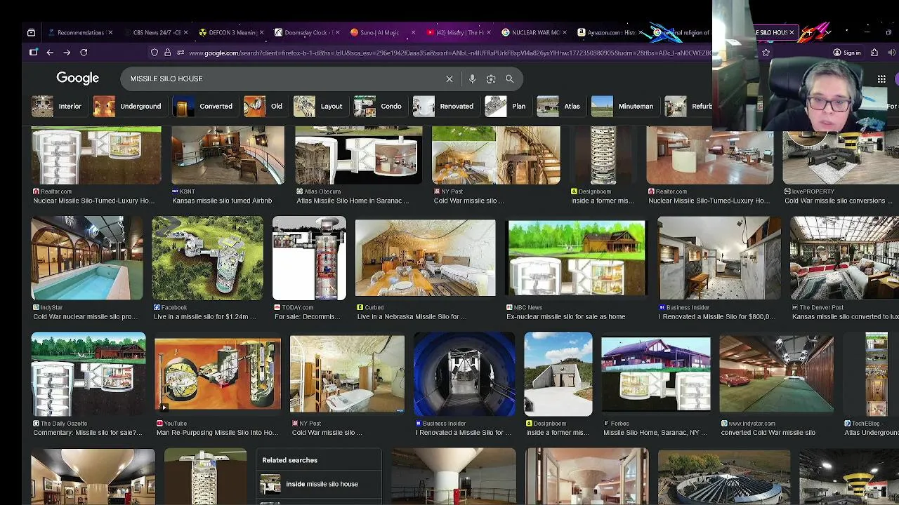The image size is (899, 505).
Task: Switch to the Amazon.com tab
Action: 610,32
